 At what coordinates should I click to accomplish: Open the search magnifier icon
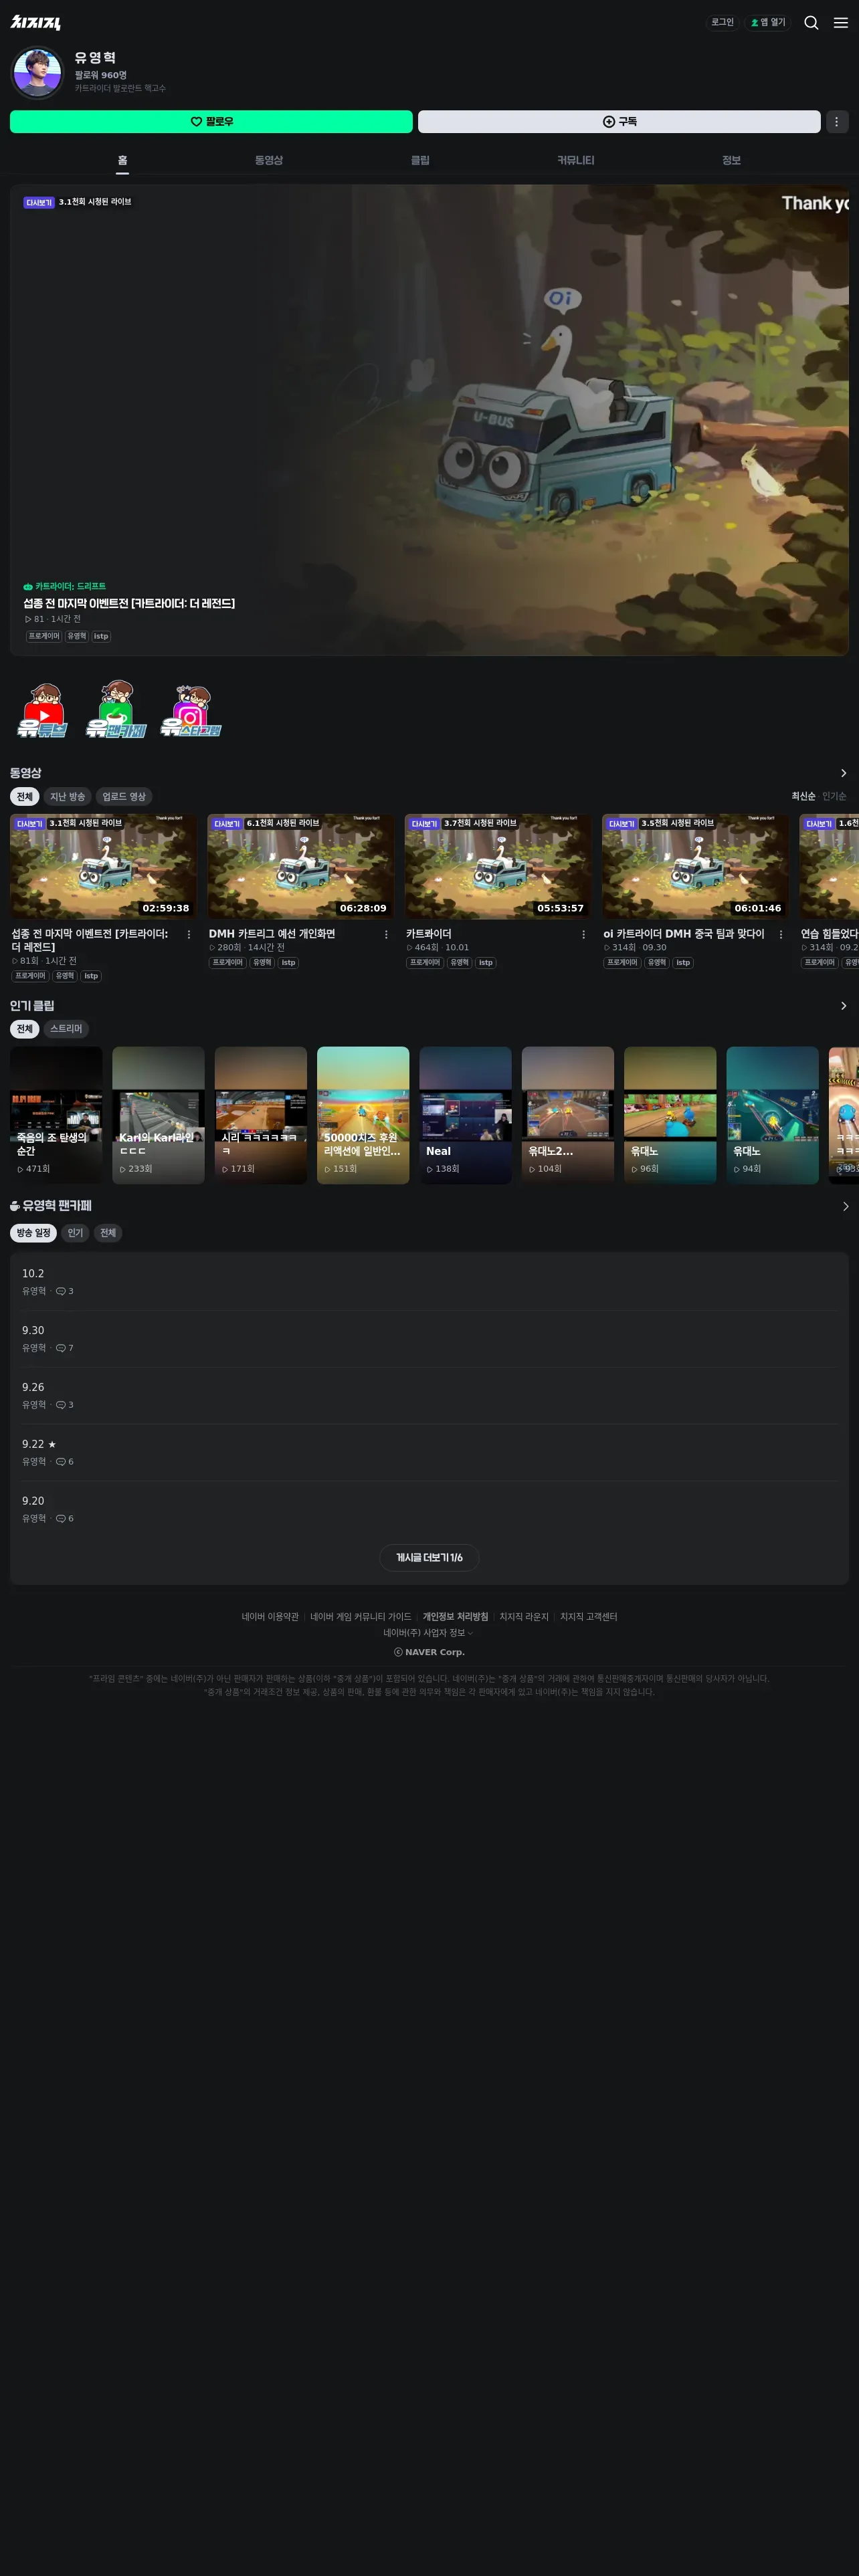[x=811, y=22]
